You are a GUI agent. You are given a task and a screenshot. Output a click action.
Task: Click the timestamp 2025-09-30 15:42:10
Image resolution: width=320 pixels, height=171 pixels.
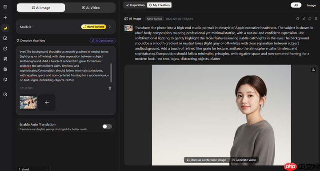click(x=179, y=19)
